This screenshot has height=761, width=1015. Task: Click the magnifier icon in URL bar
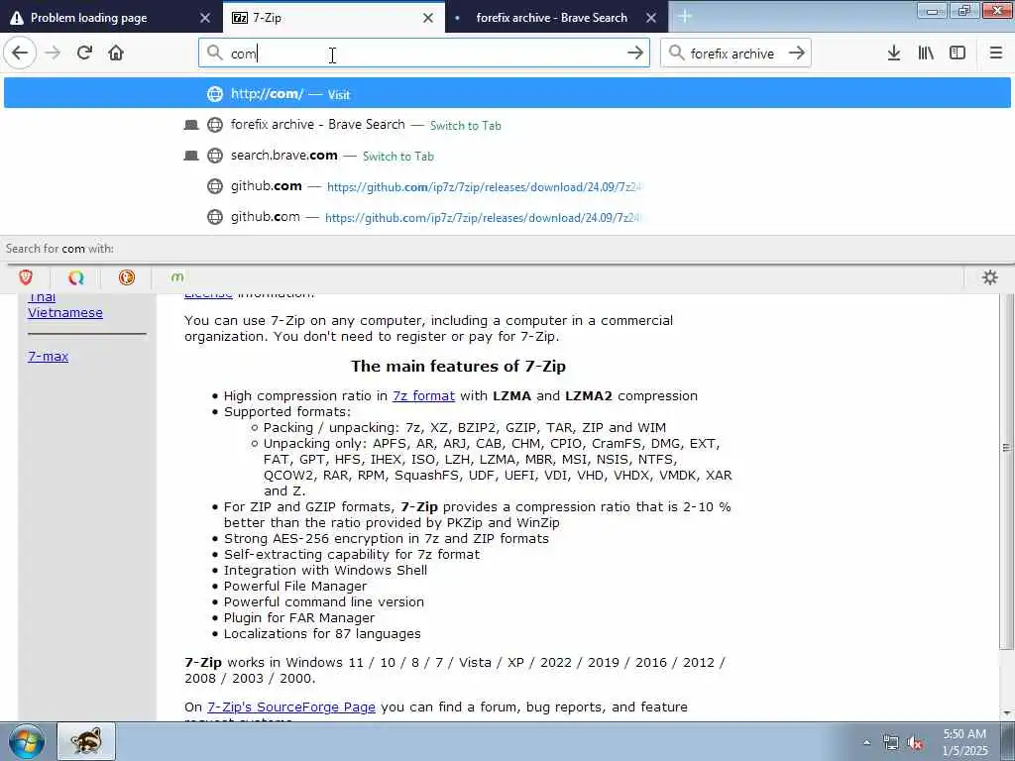(214, 53)
